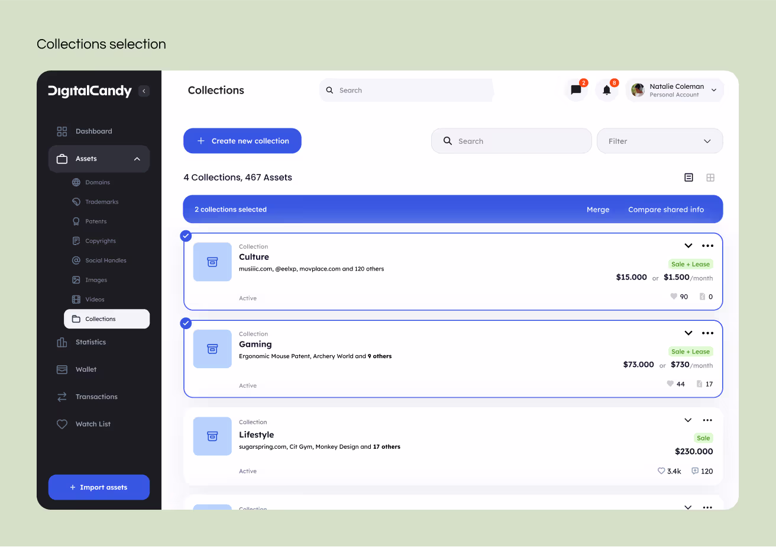This screenshot has width=776, height=547.
Task: Switch to grid view for collections
Action: [x=710, y=177]
